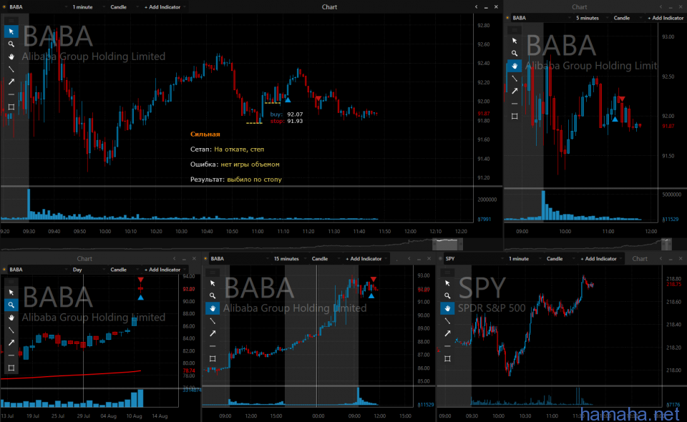Pick the horizontal line tool in 15-minute BABA chart
The image size is (687, 422).
pyautogui.click(x=213, y=346)
